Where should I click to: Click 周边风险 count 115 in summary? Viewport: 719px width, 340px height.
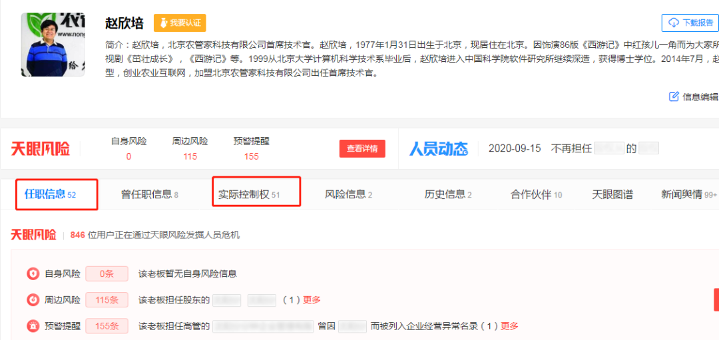tap(190, 156)
